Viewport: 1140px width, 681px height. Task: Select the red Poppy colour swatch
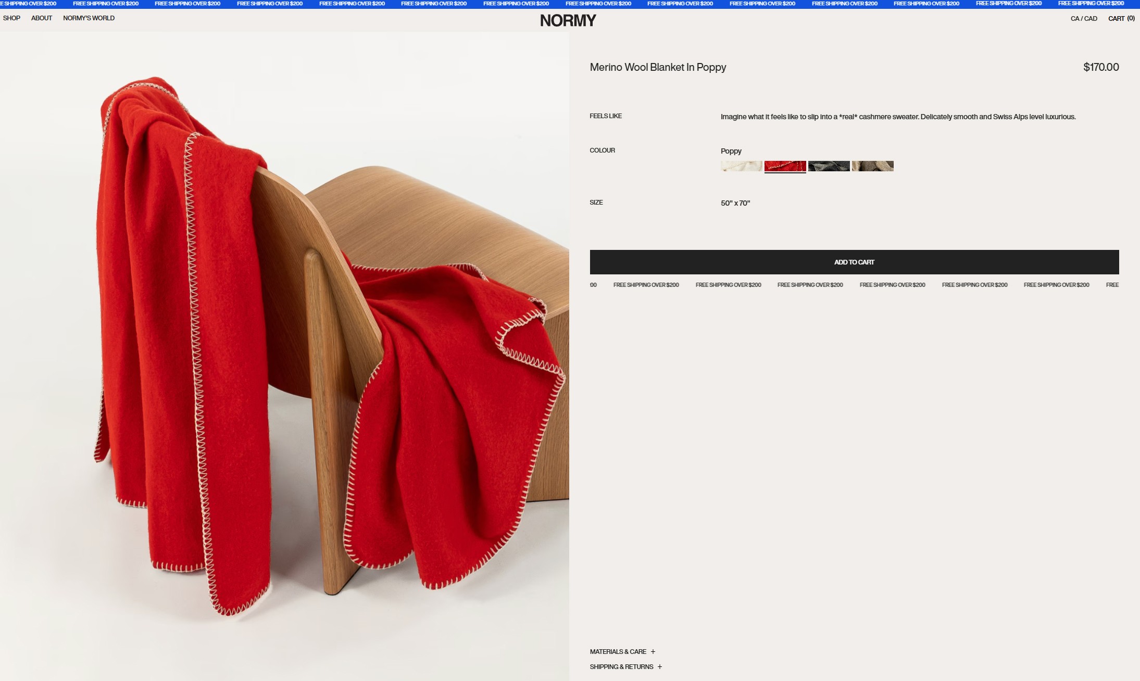(785, 166)
